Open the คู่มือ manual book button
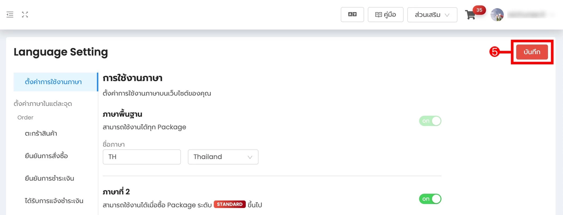 (385, 15)
